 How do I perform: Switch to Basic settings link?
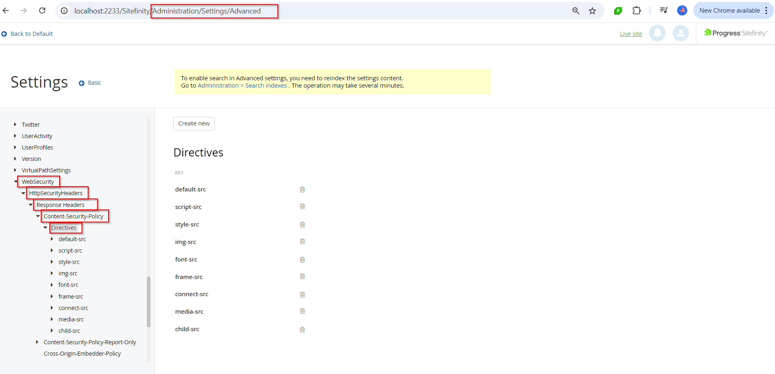point(90,83)
